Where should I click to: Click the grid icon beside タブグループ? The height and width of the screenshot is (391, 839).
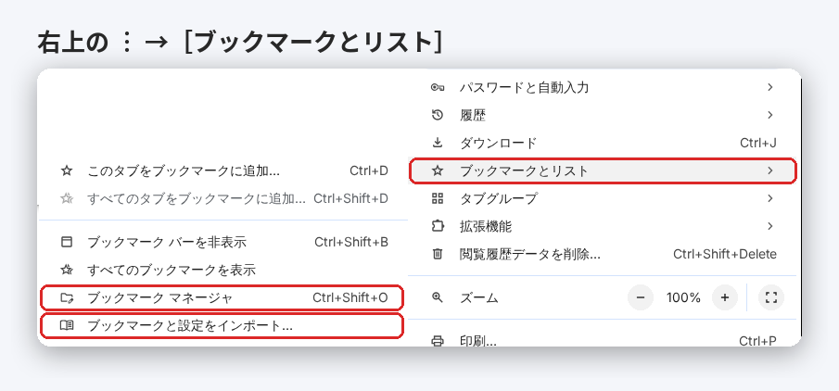coord(438,198)
